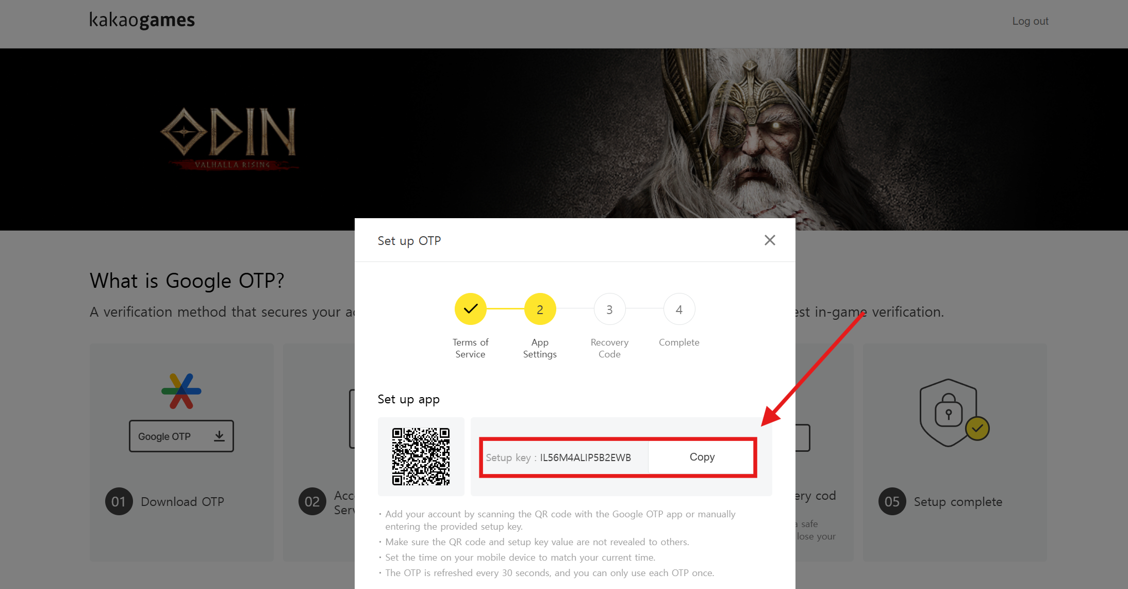Click the OTP QR code
This screenshot has height=589, width=1128.
[x=421, y=456]
